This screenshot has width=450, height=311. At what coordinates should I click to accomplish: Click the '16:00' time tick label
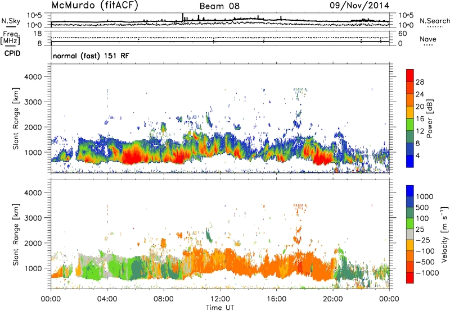click(x=276, y=299)
